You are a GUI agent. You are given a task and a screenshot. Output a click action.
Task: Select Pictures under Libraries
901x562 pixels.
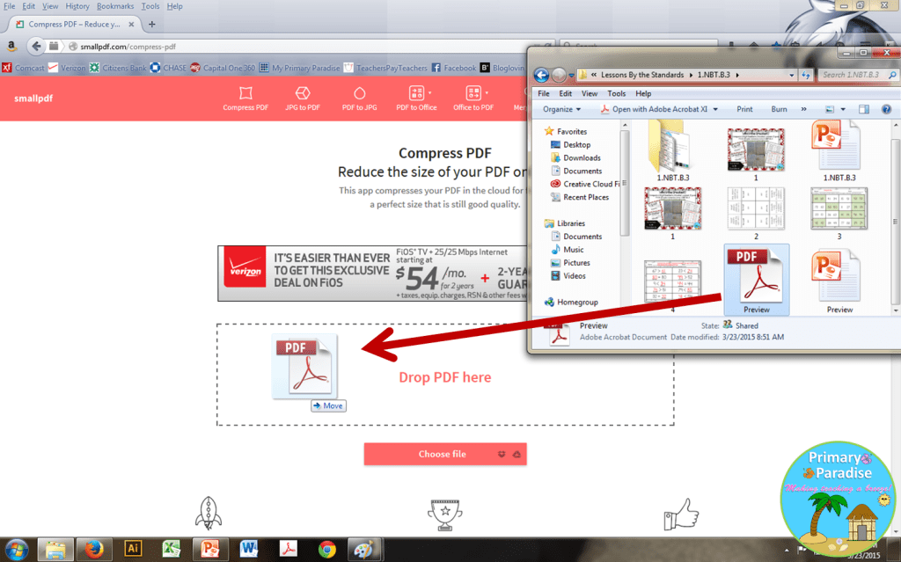[x=570, y=263]
